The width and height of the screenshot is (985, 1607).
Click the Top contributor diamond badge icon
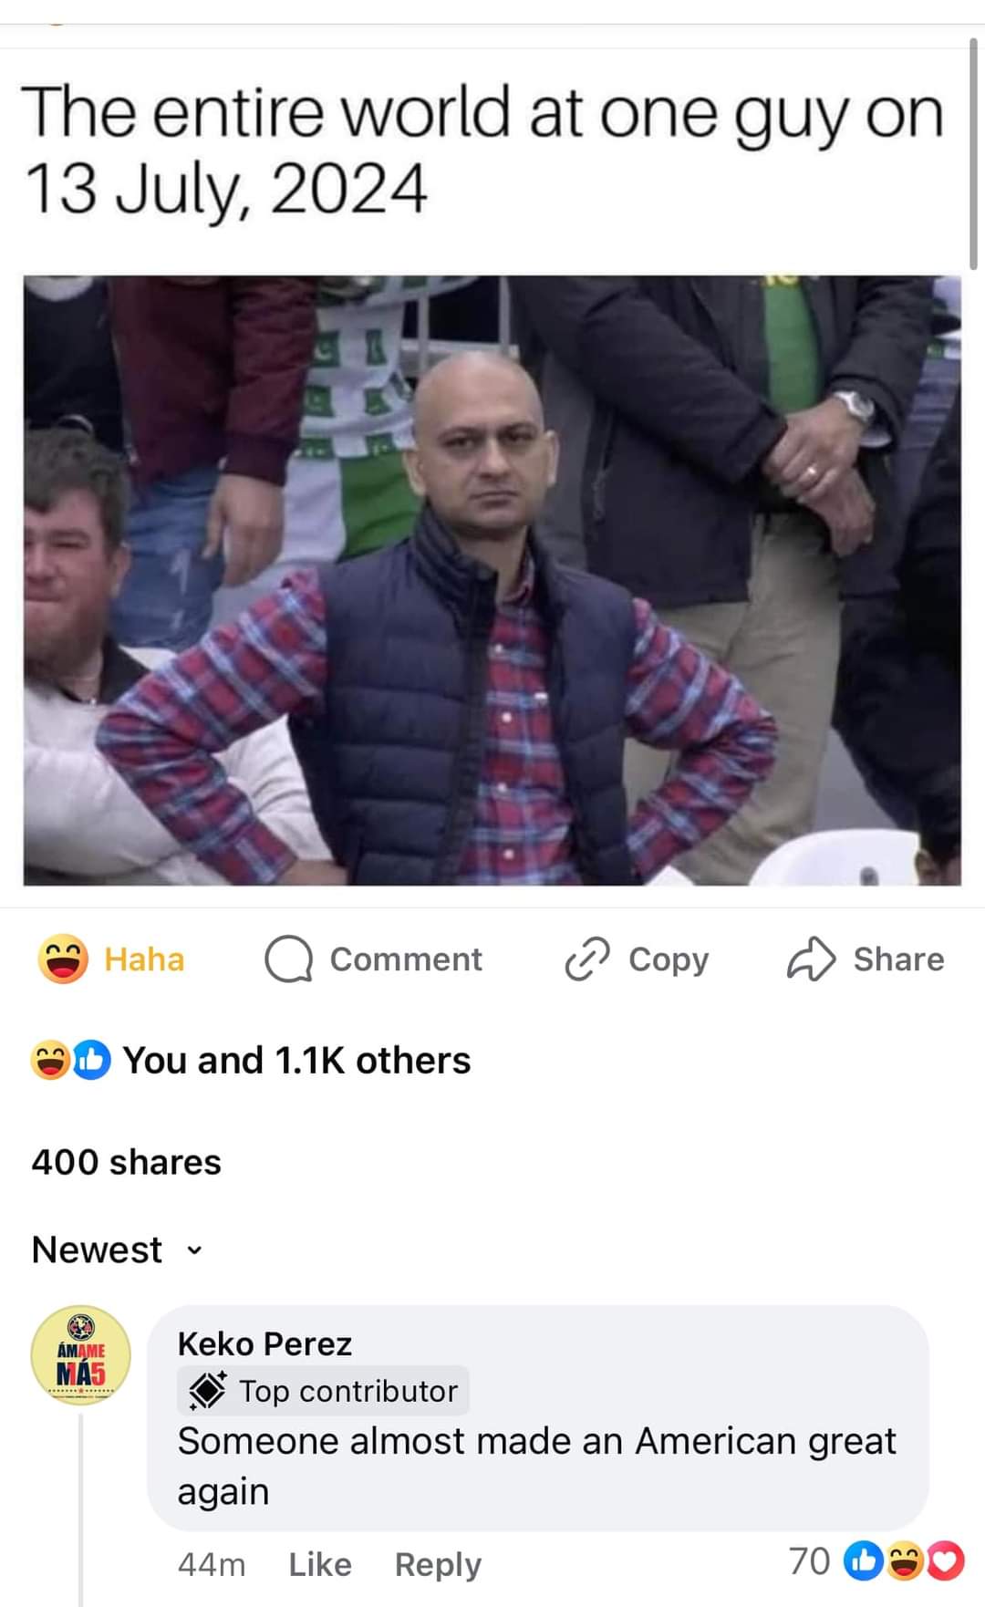[207, 1391]
